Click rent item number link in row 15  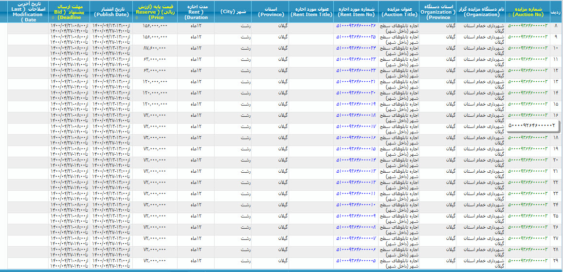pyautogui.click(x=356, y=104)
